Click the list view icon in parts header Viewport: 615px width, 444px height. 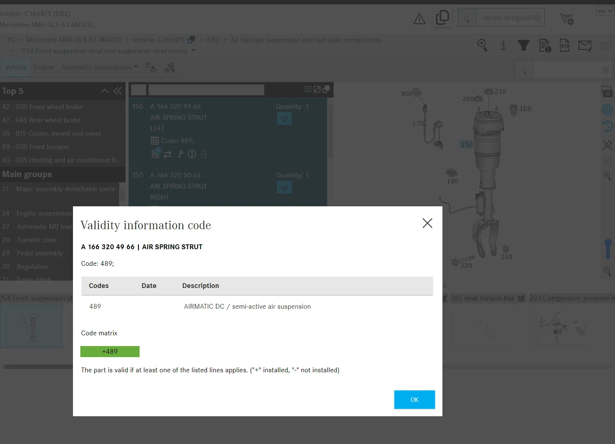click(x=308, y=89)
